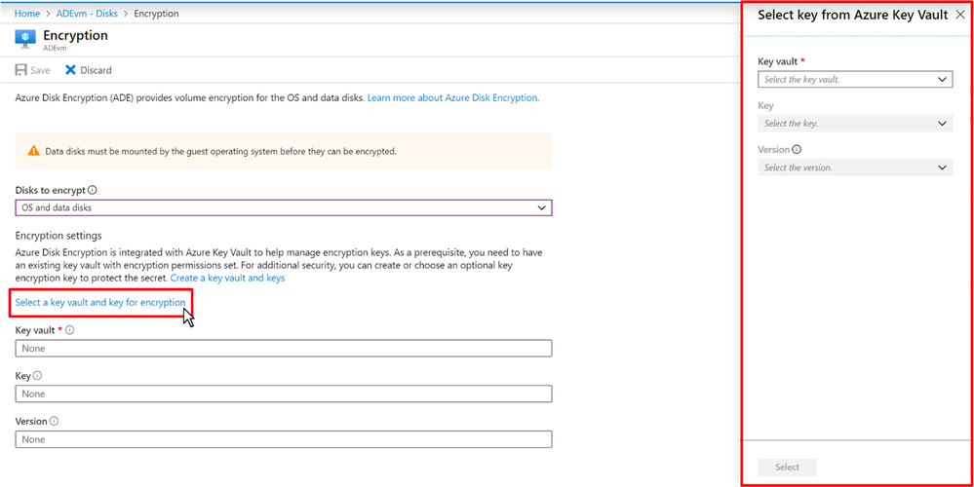Open Learn more about Azure Disk Encryption link
This screenshot has width=974, height=487.
(453, 98)
